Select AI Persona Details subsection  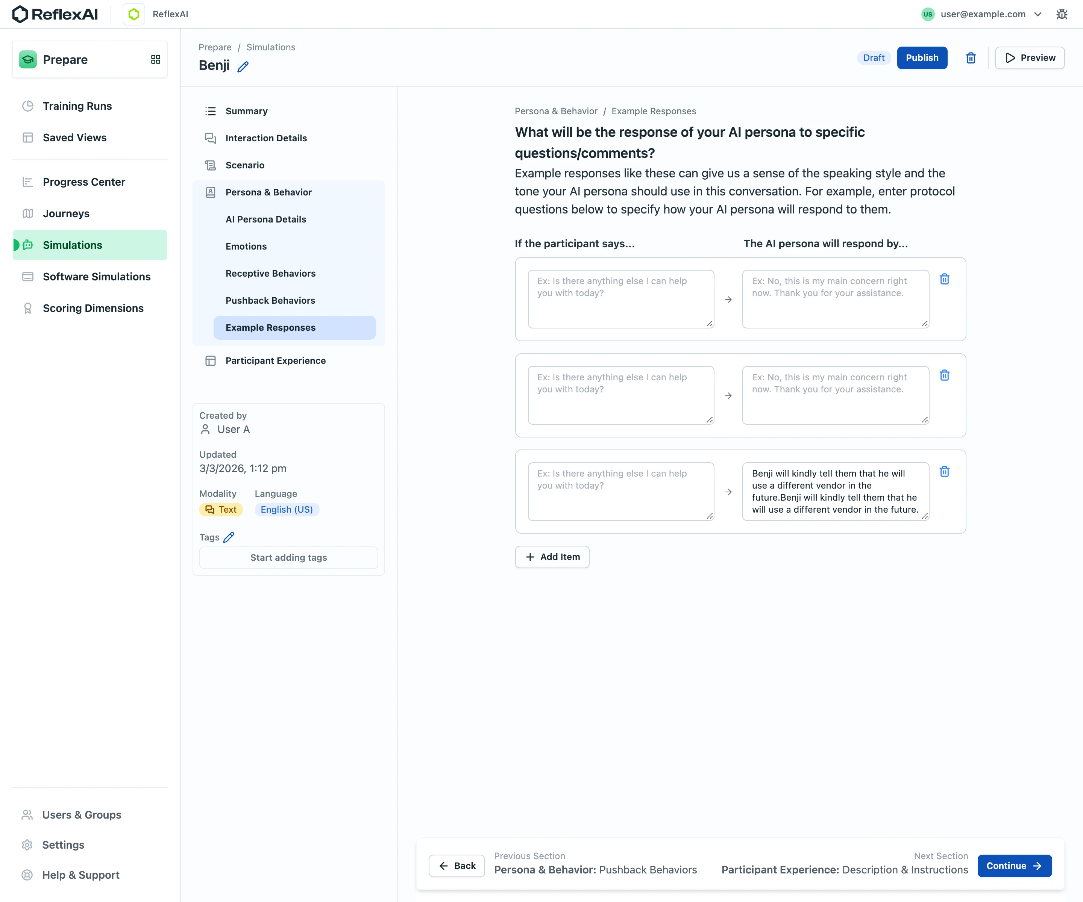coord(294,219)
